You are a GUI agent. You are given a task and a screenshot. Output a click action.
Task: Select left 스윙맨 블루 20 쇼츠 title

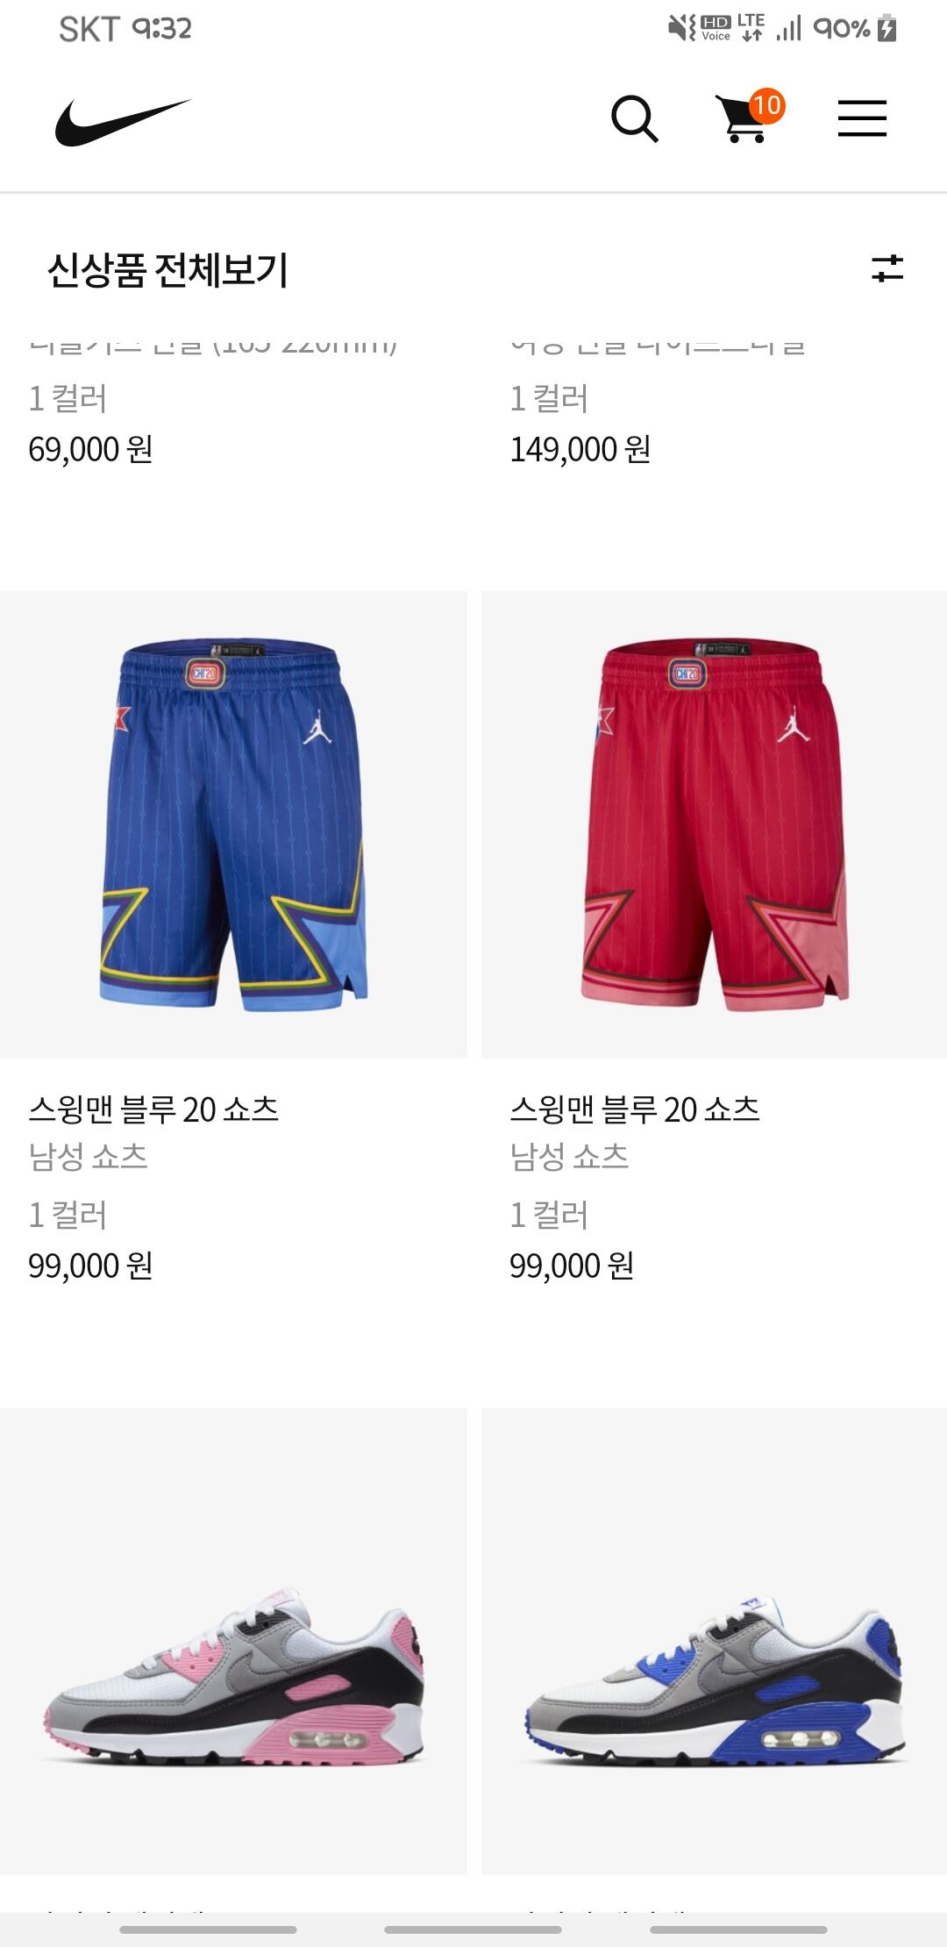click(153, 1109)
